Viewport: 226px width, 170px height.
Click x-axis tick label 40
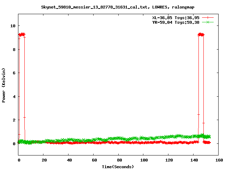click(x=69, y=160)
